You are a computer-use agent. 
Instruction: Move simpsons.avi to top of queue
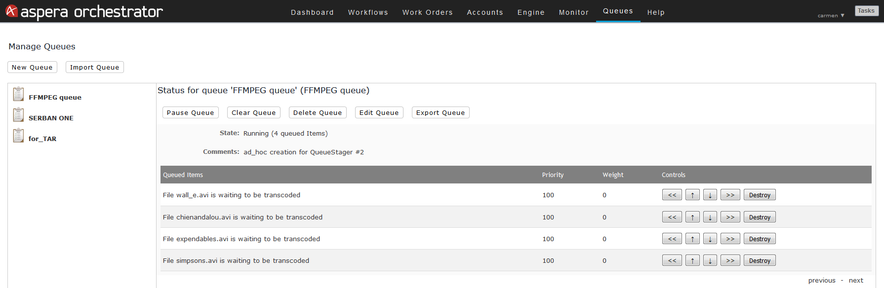[672, 260]
